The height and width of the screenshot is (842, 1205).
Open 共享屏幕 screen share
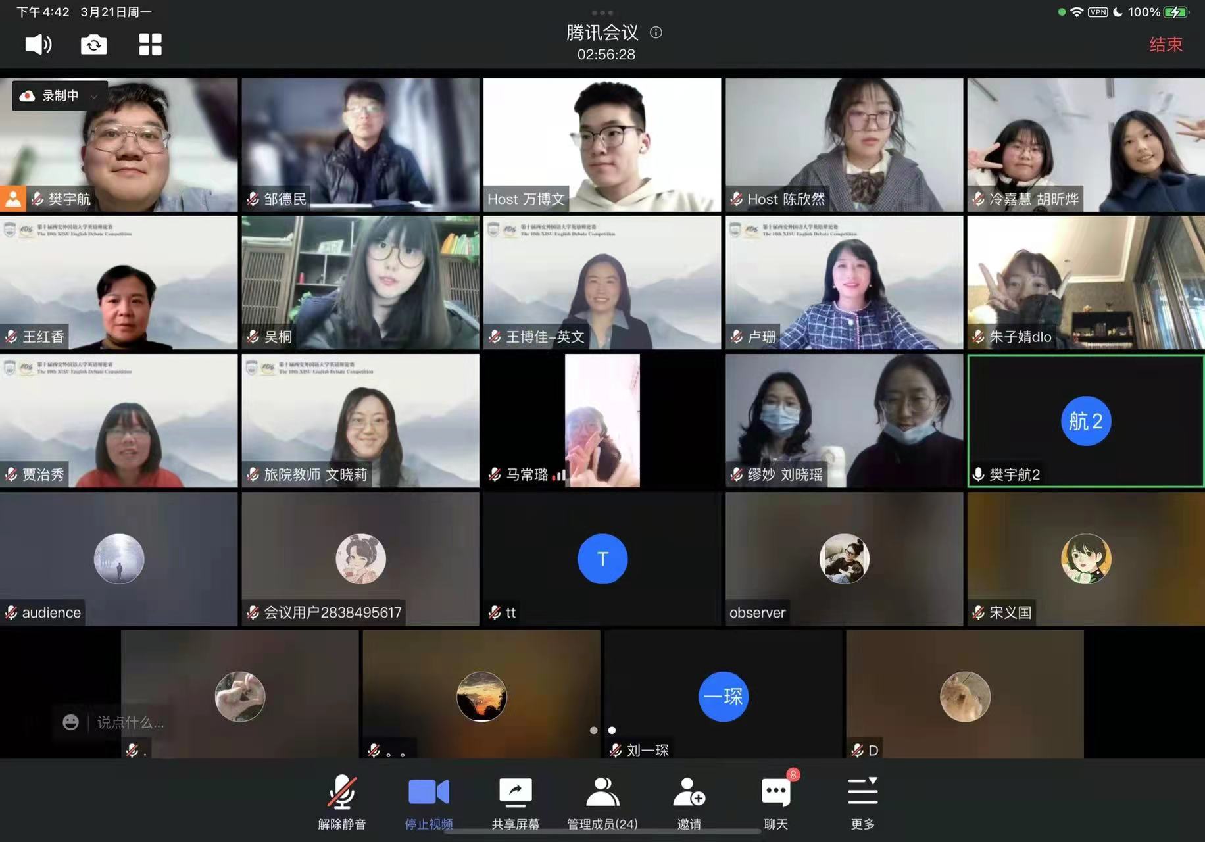coord(515,802)
